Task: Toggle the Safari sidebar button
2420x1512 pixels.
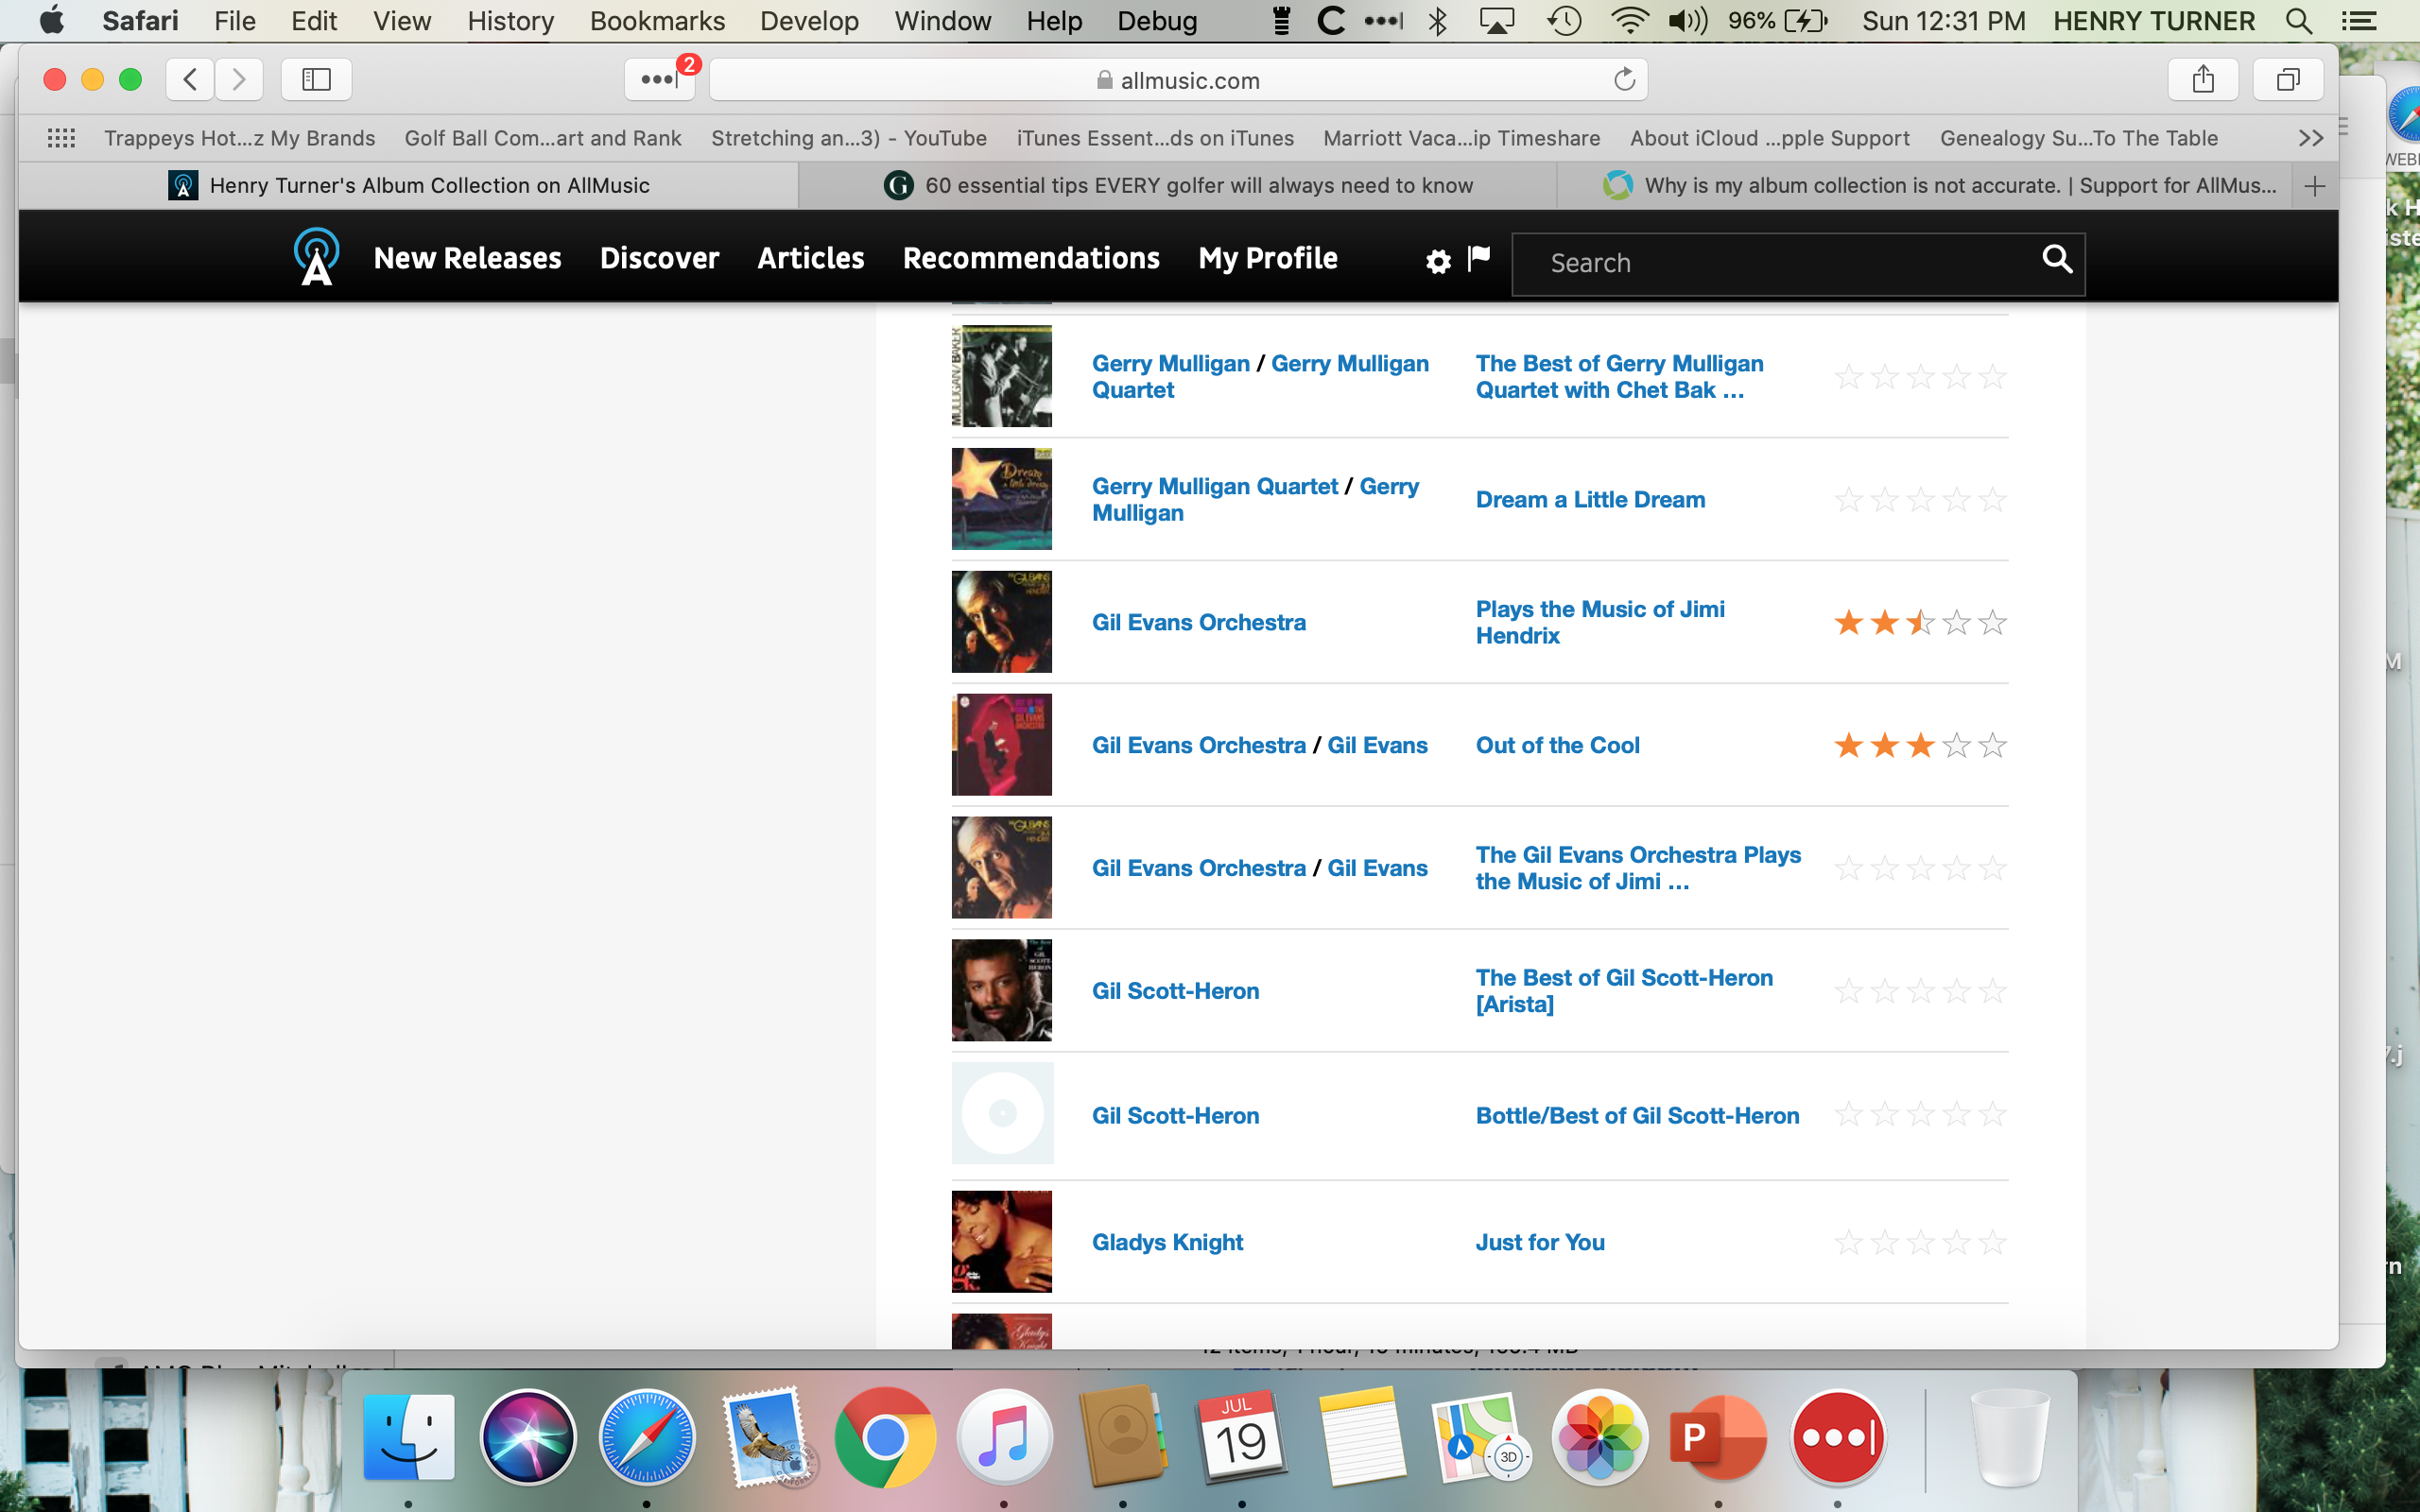Action: click(x=316, y=79)
